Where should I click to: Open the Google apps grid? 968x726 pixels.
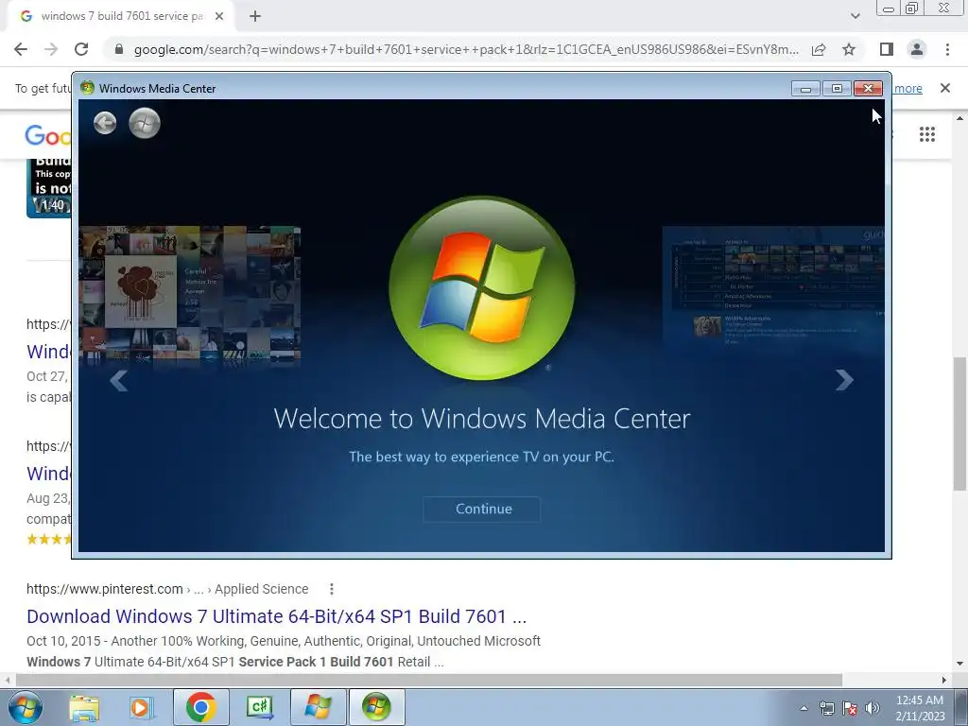coord(926,134)
